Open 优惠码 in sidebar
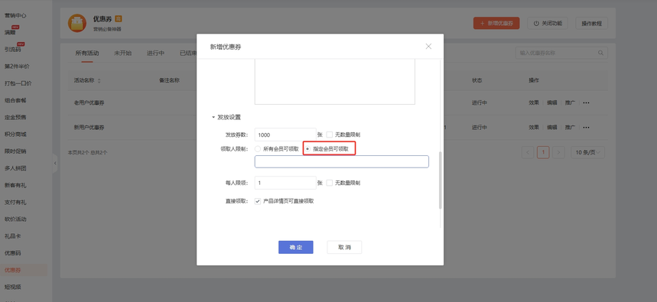657x302 pixels. point(12,253)
